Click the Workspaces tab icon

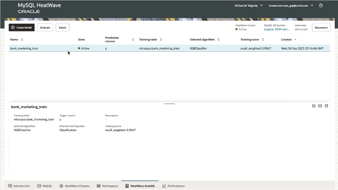click(99, 186)
